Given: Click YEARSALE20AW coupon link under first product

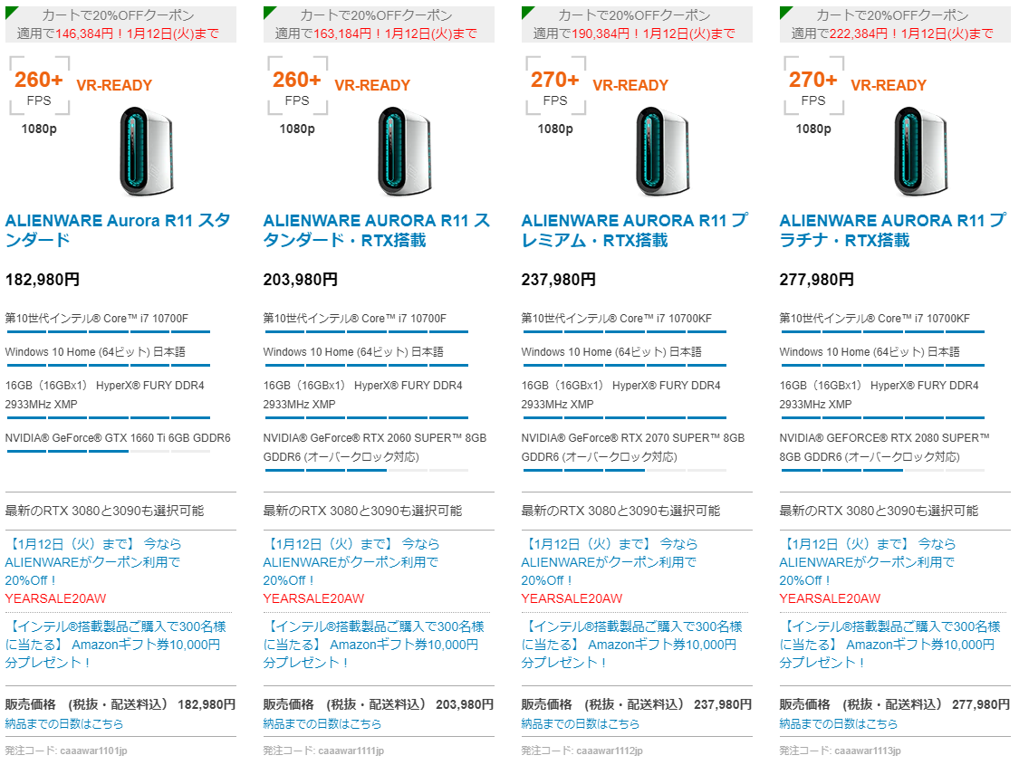Looking at the screenshot, I should coord(55,598).
